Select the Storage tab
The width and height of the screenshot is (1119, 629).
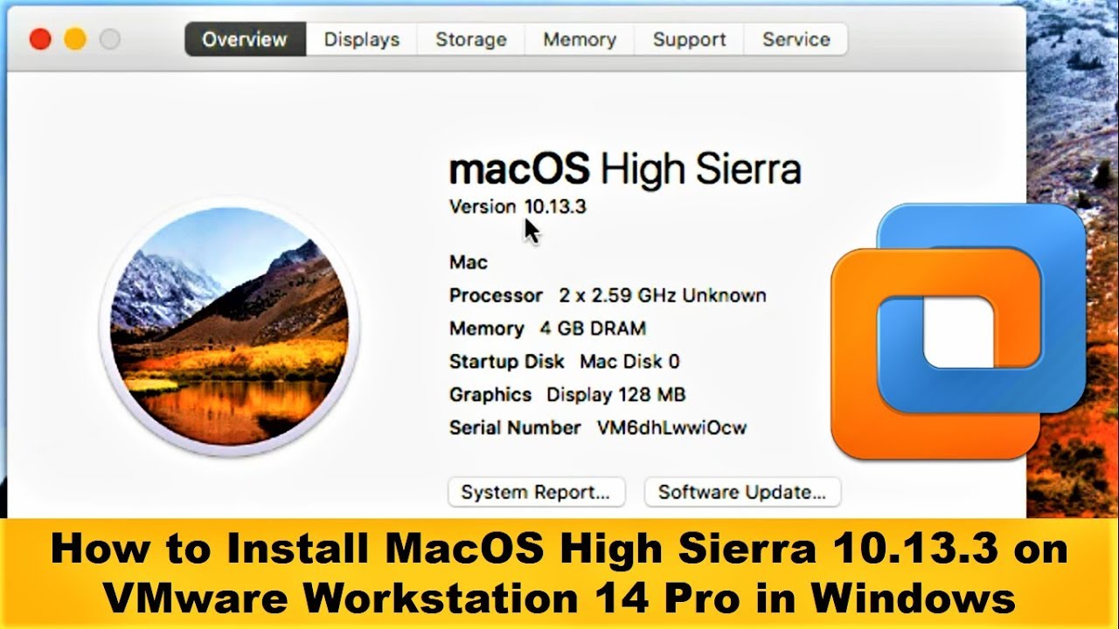pyautogui.click(x=470, y=39)
